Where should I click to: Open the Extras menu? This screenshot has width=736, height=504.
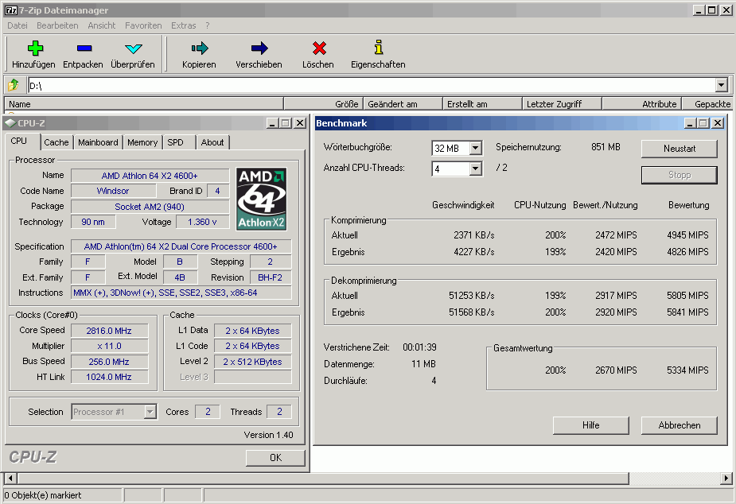pyautogui.click(x=184, y=25)
